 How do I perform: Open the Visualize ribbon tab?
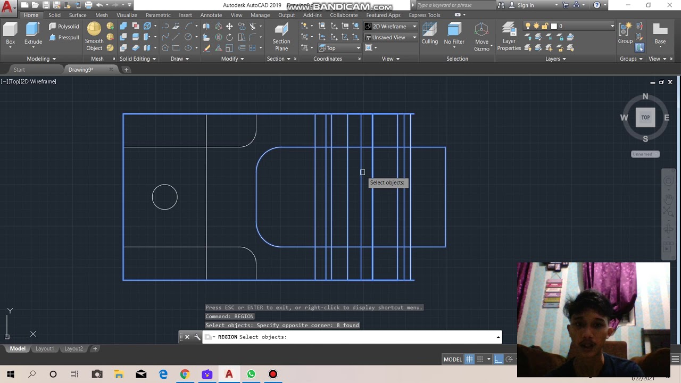coord(127,15)
